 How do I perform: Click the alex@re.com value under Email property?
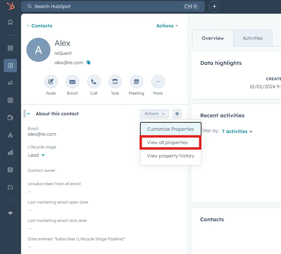(42, 134)
